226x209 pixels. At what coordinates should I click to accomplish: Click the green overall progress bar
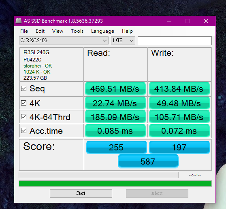coord(115,184)
